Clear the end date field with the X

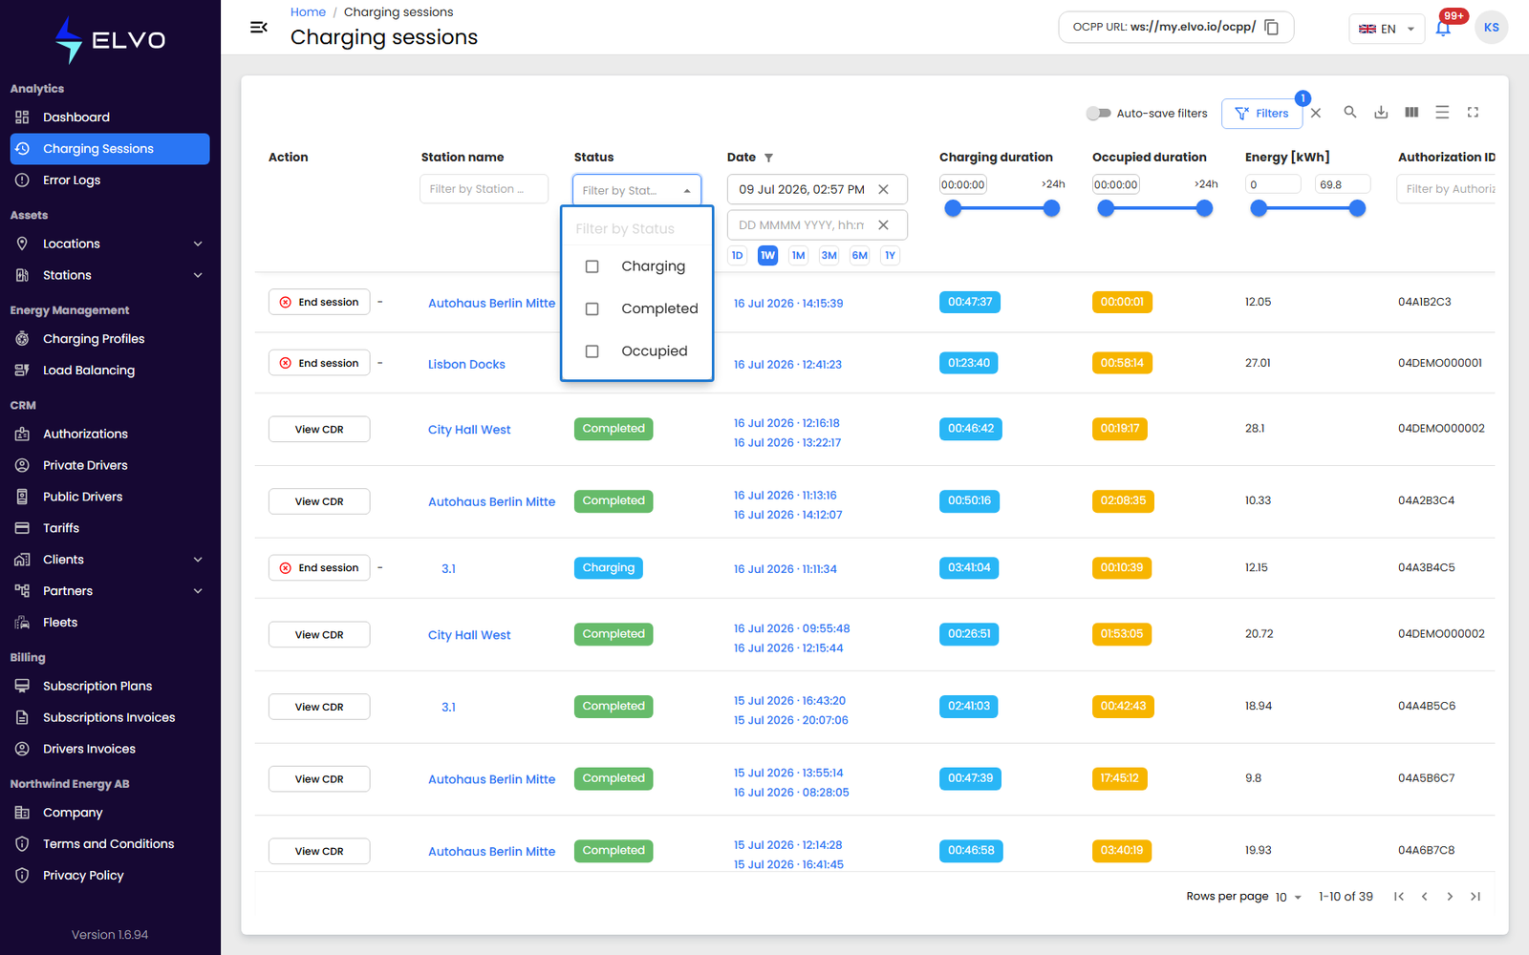point(884,225)
